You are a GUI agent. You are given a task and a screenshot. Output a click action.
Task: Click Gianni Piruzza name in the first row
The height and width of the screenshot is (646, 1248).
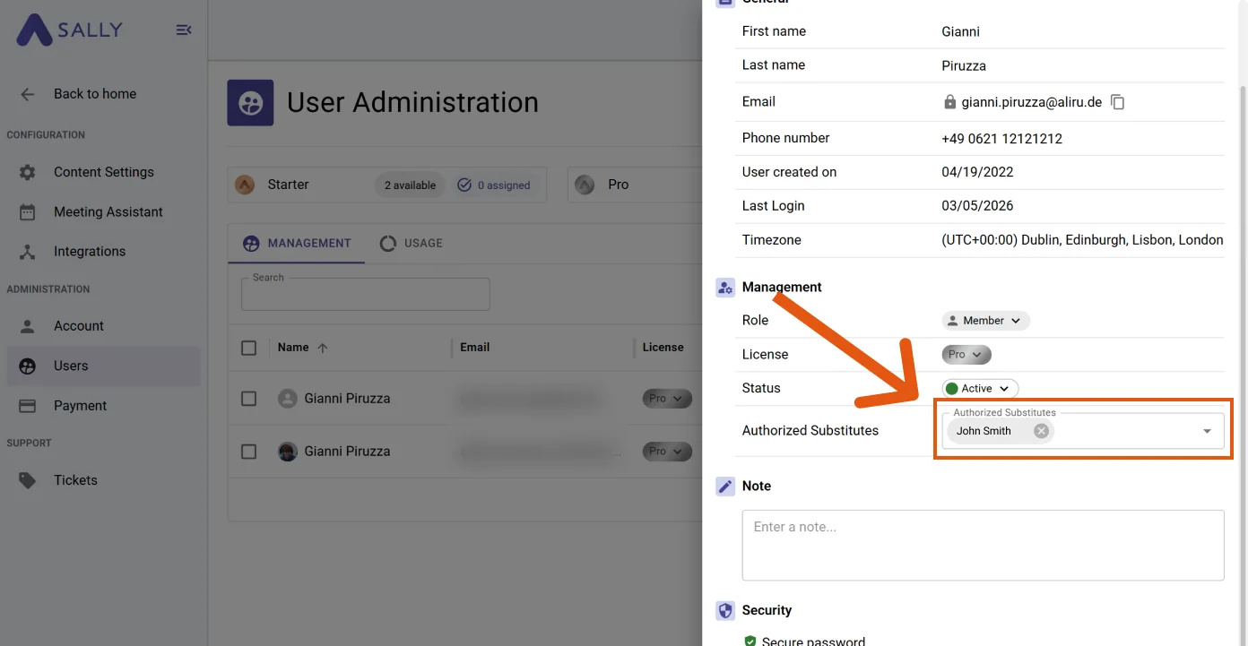click(347, 399)
